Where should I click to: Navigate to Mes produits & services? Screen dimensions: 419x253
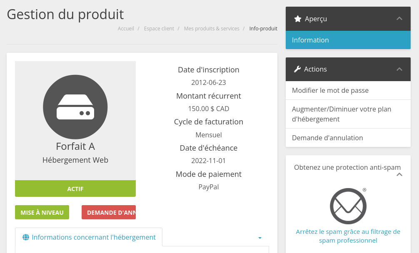(x=212, y=29)
